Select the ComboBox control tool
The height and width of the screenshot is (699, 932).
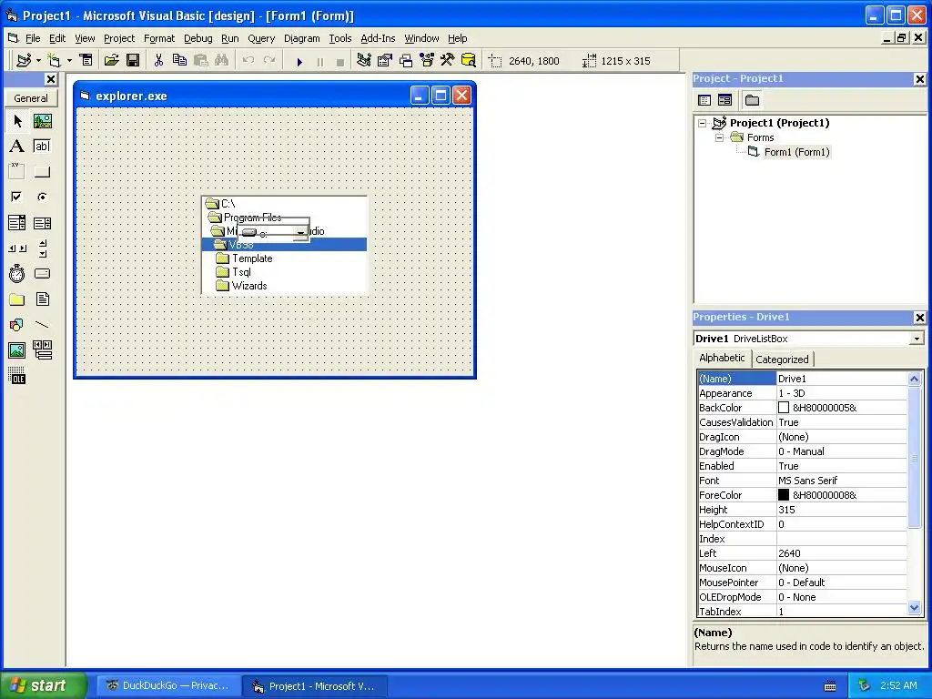point(17,223)
